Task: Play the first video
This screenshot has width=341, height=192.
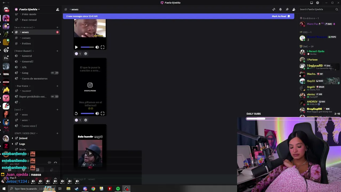Action: coord(76,47)
